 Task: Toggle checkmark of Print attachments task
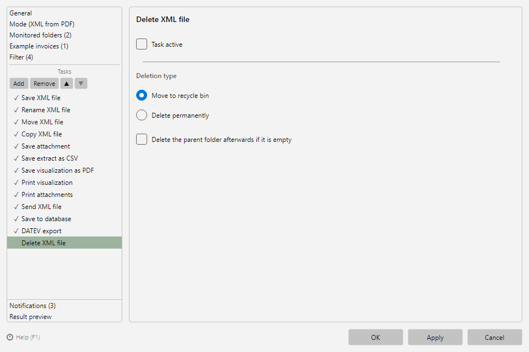click(16, 195)
